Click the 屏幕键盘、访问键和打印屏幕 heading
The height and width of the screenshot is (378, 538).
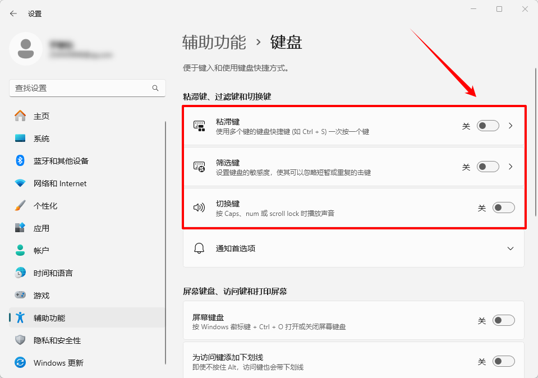tap(235, 292)
